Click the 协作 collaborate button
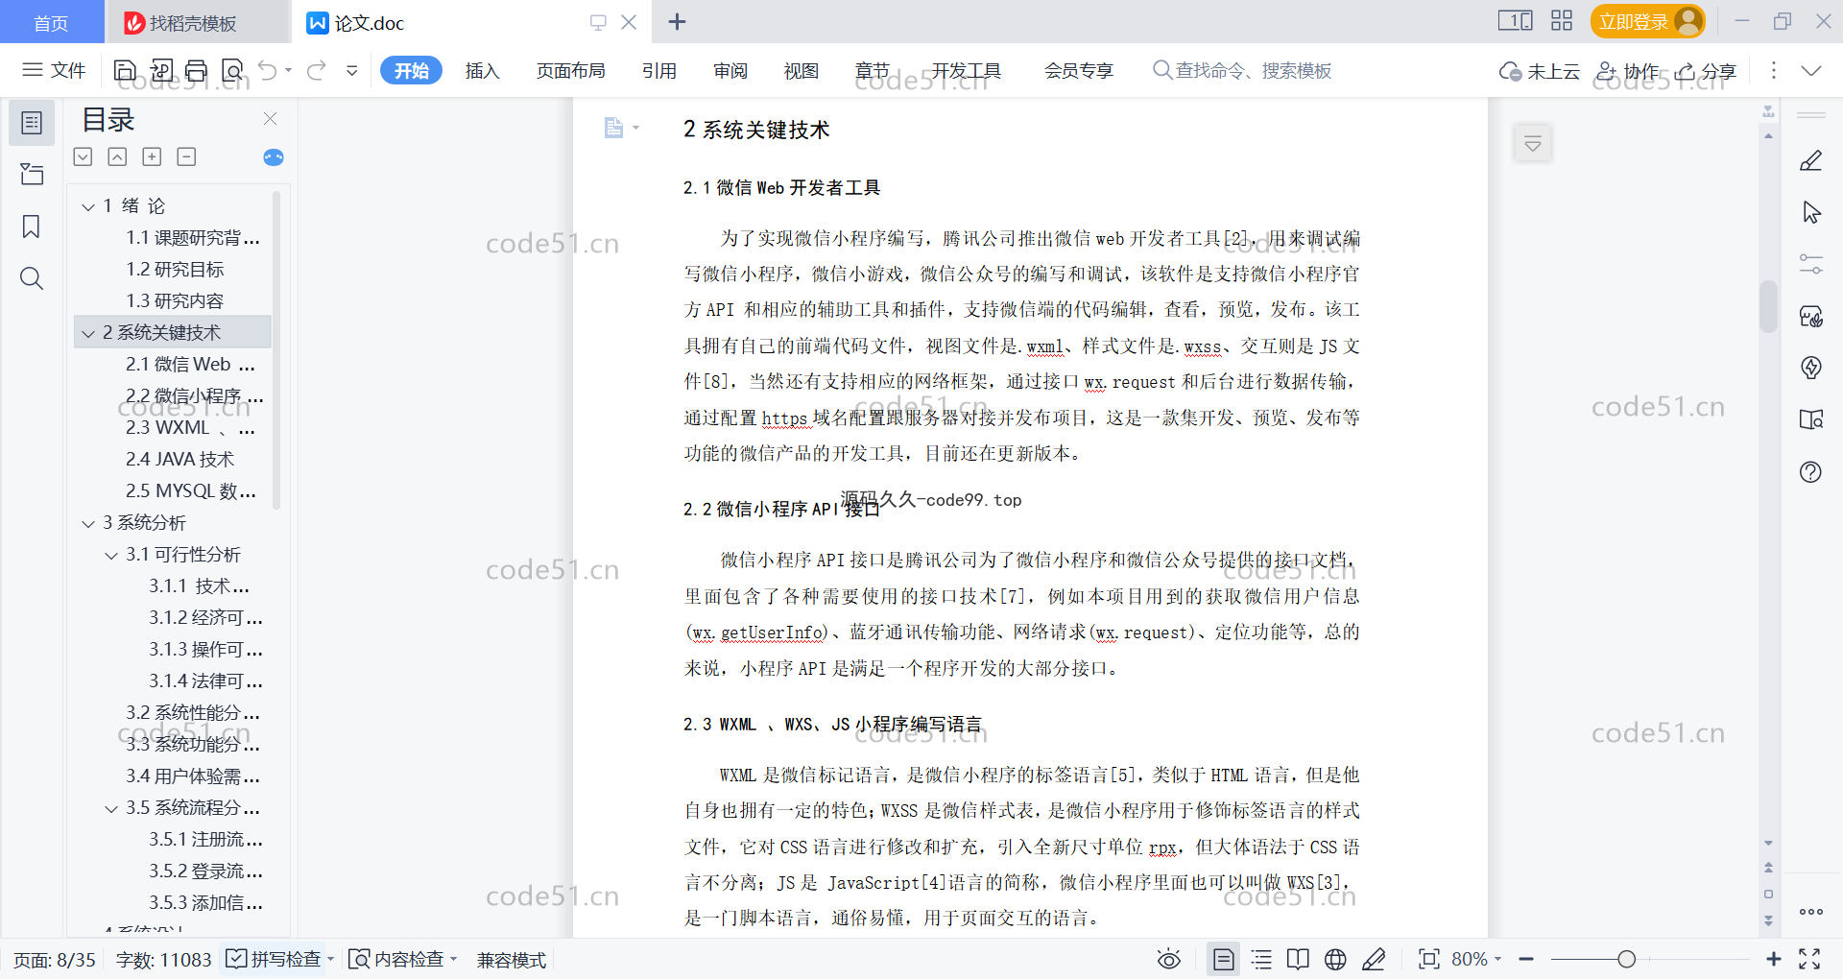Image resolution: width=1843 pixels, height=979 pixels. click(x=1628, y=71)
